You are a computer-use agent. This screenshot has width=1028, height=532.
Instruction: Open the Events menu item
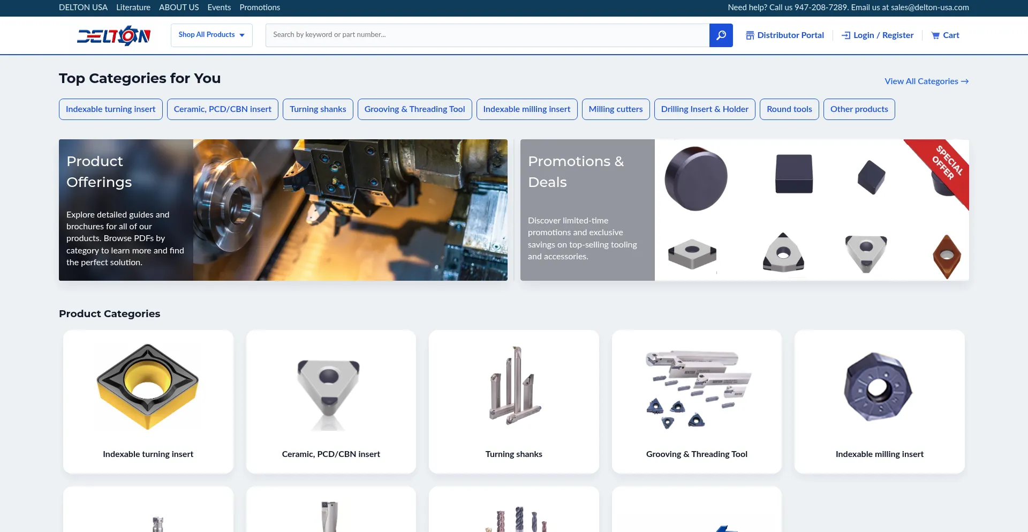(219, 8)
